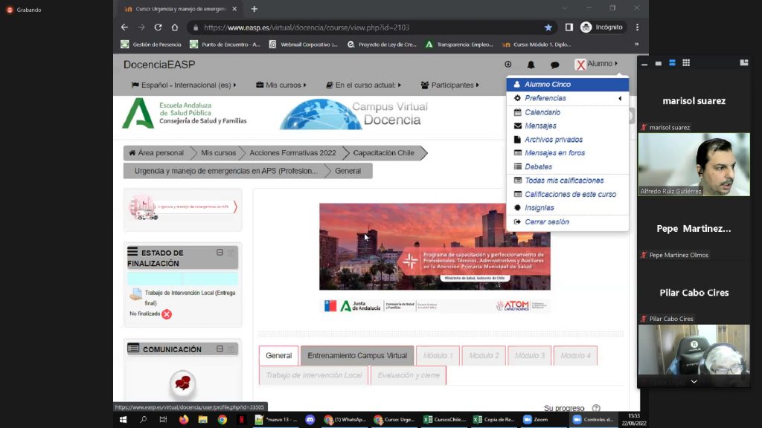
Task: Choose Cerrar sesión to log out
Action: pyautogui.click(x=546, y=221)
